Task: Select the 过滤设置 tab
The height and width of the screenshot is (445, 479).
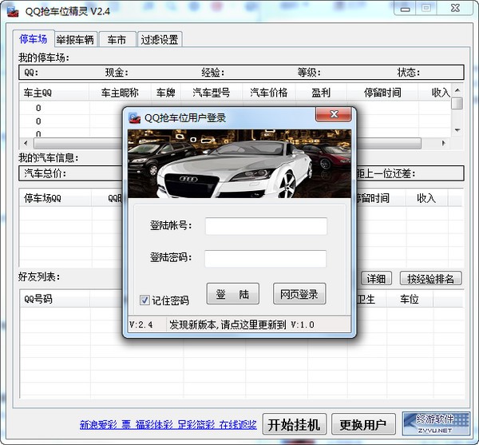Action: pos(160,39)
